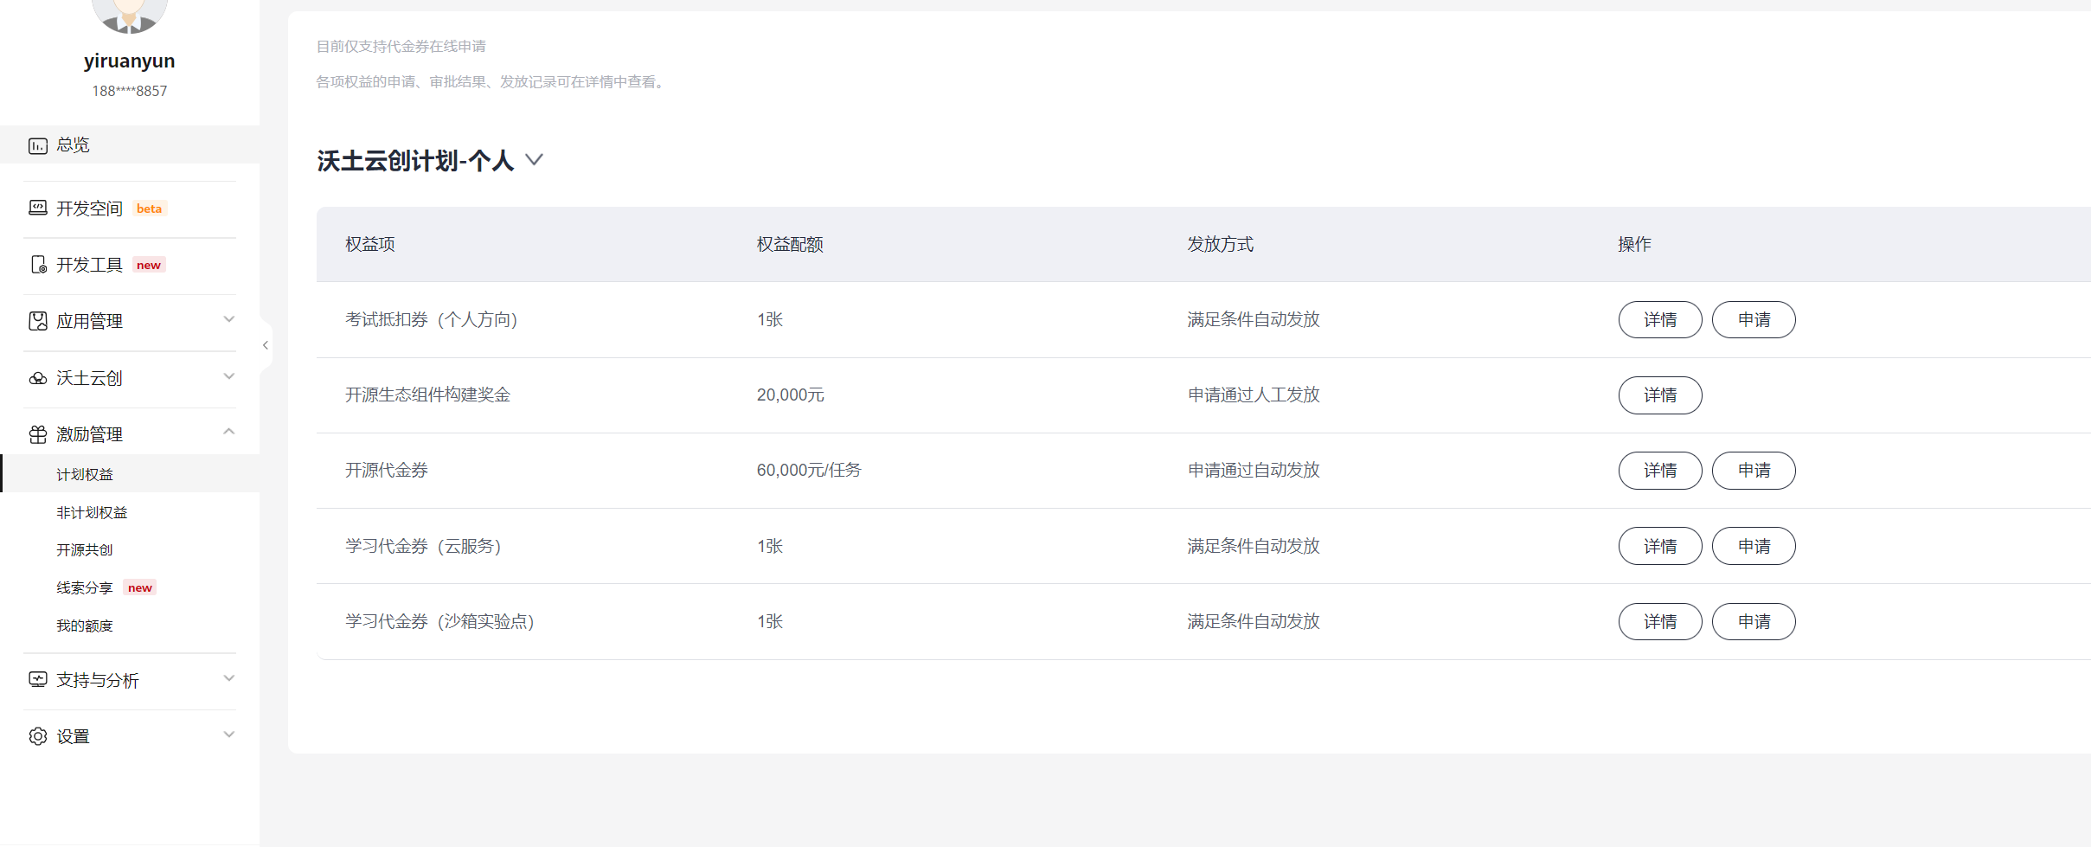
Task: Click 申请通过自动发放 distribution text
Action: (x=1254, y=470)
